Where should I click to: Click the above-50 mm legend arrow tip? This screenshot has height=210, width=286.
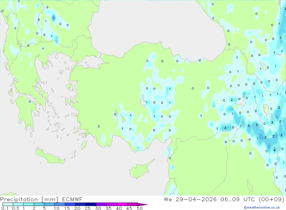[x=143, y=205]
